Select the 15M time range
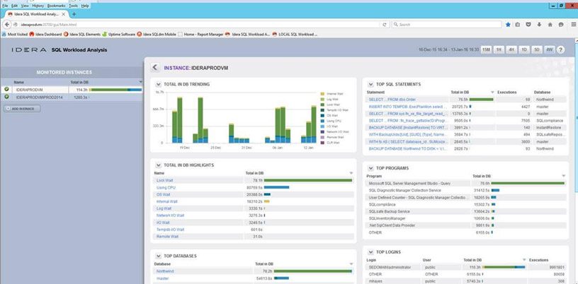Screen dimensions: 578x284 coord(486,49)
